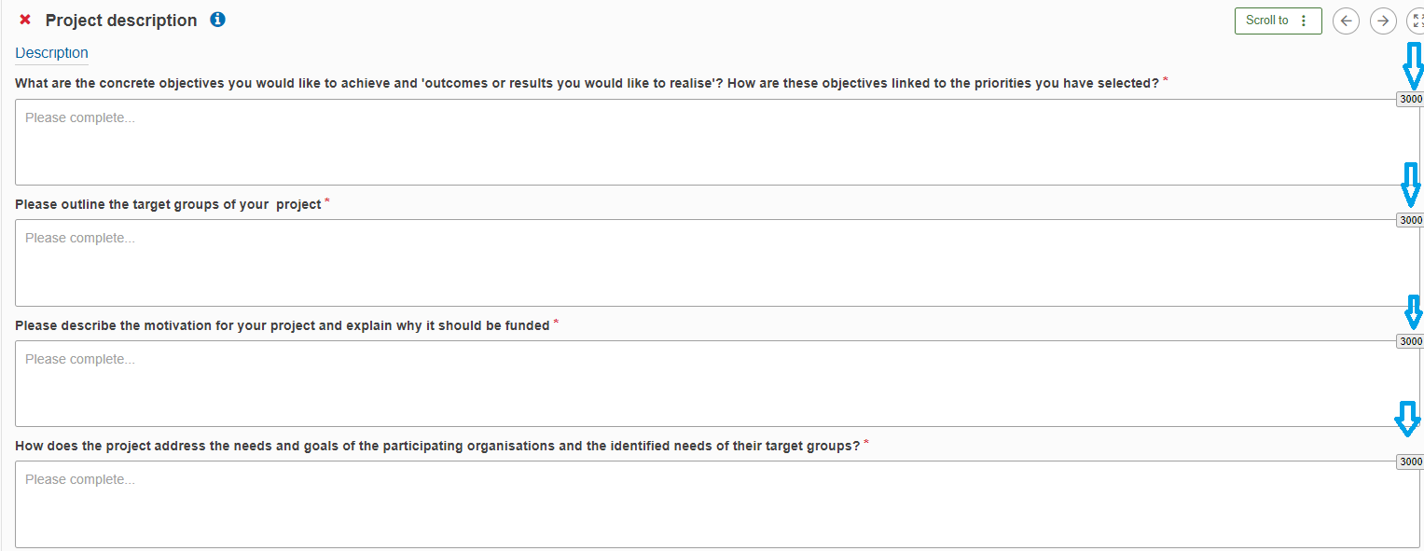
Task: Focus the concrete objectives text area
Action: tap(709, 142)
